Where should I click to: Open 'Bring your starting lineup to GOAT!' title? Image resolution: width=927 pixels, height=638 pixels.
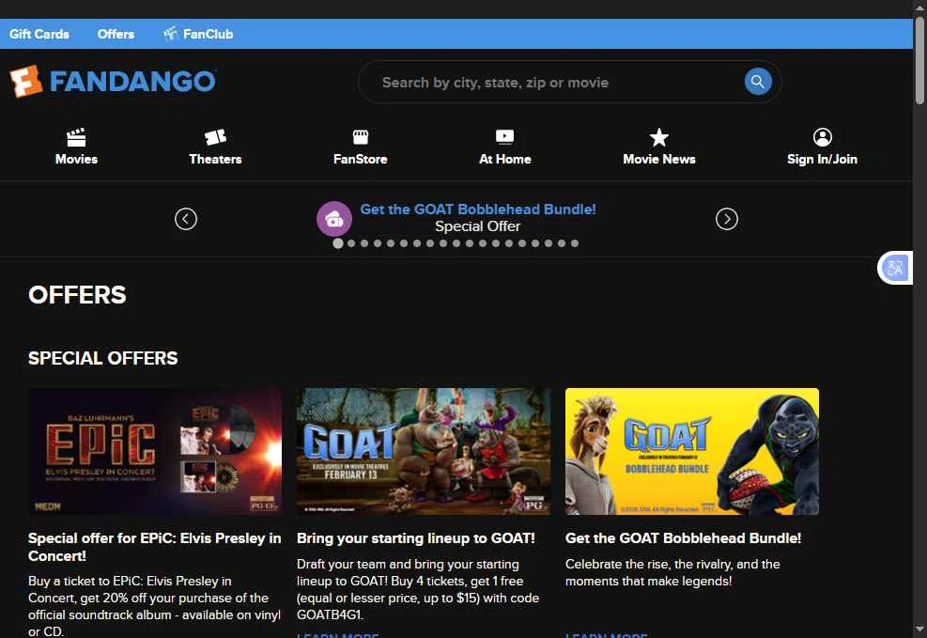point(416,538)
